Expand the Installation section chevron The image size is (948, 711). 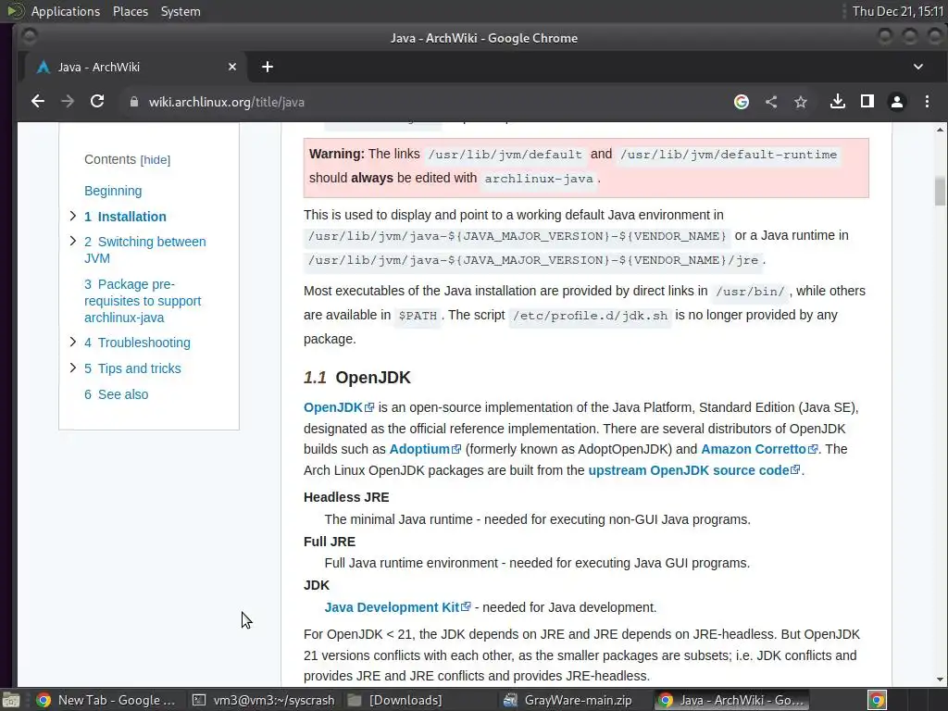(x=72, y=216)
